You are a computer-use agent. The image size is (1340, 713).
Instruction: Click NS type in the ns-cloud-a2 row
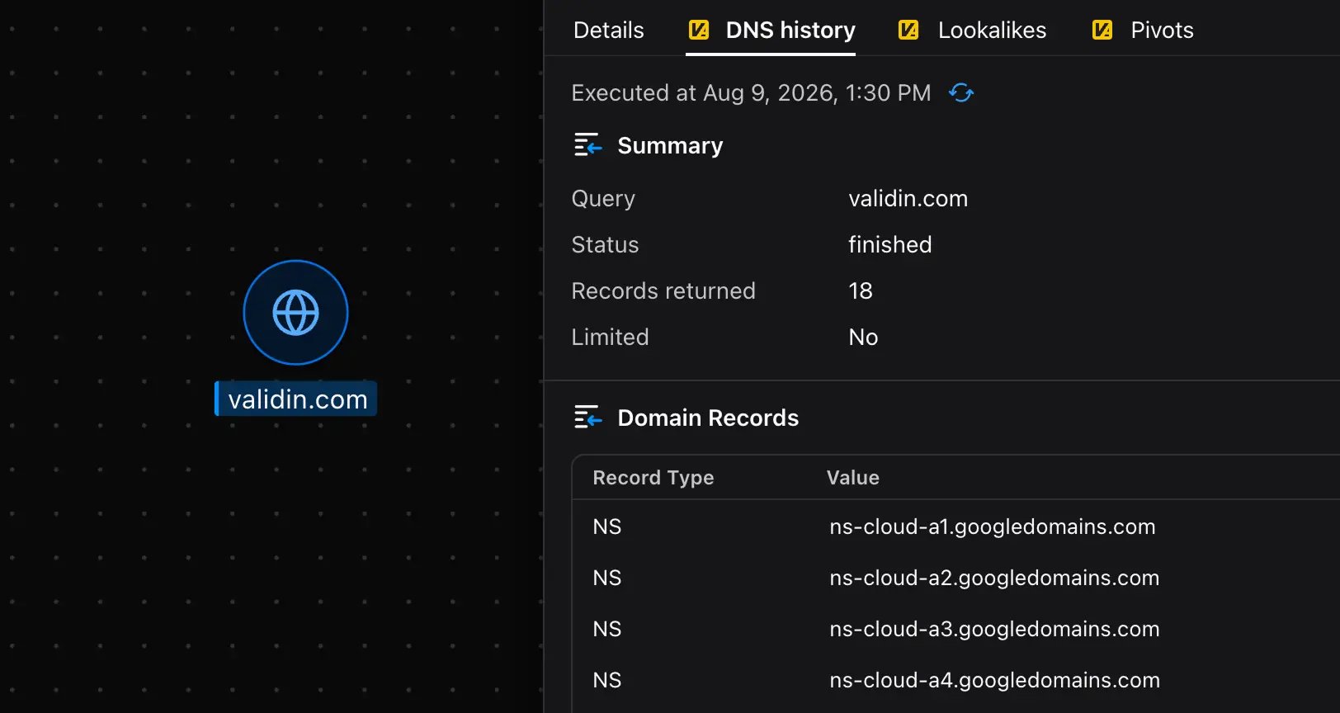pyautogui.click(x=607, y=578)
